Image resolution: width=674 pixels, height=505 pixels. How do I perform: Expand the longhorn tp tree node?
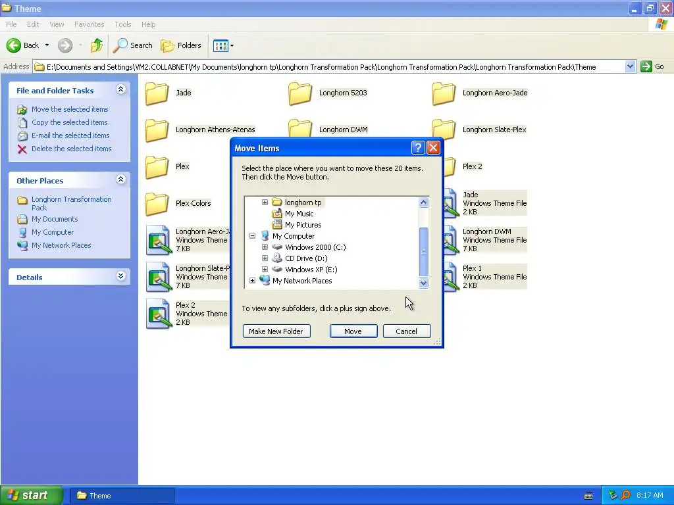tap(265, 203)
